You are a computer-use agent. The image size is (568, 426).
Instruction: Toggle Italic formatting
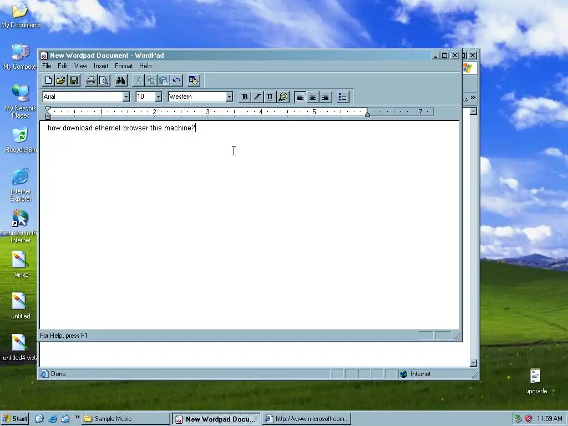click(x=257, y=97)
